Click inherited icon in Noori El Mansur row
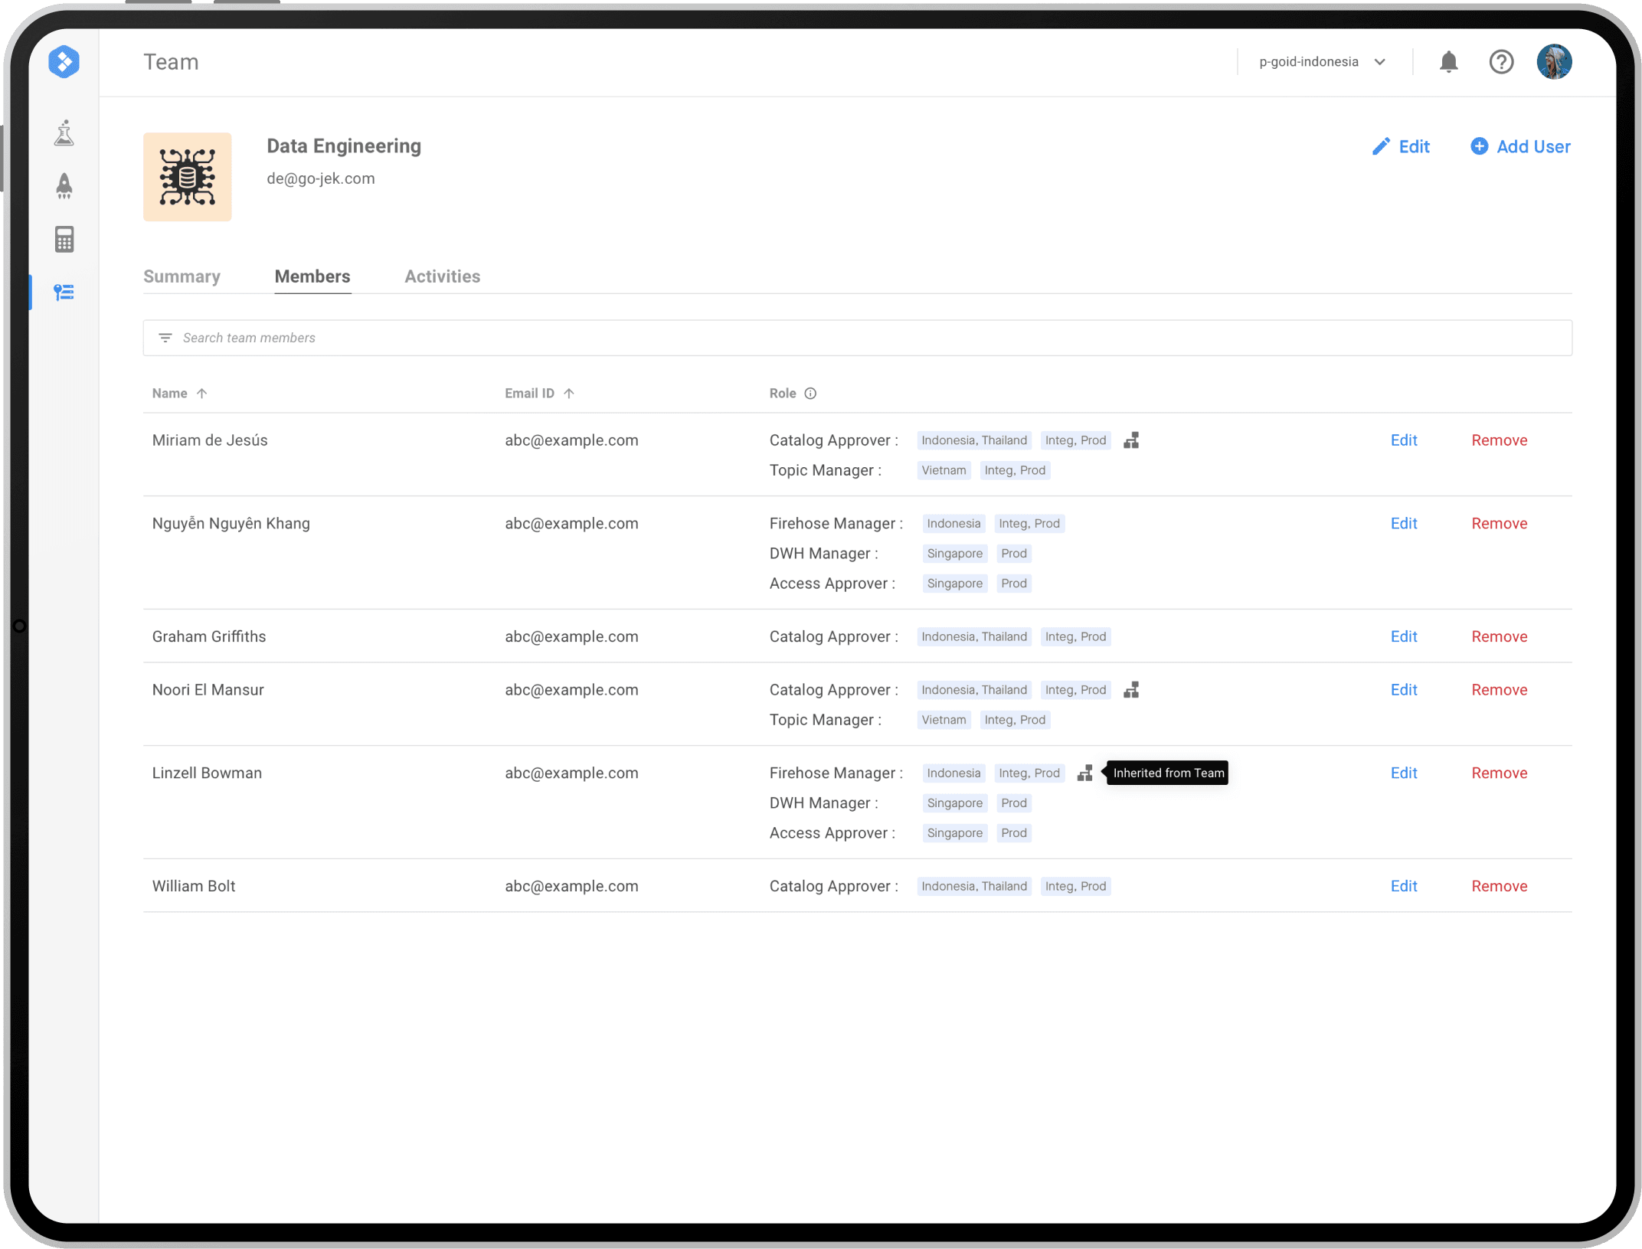This screenshot has width=1642, height=1249. (x=1131, y=690)
